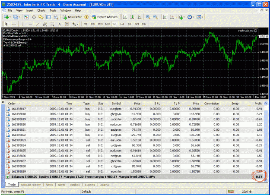Switch to the Account History tab
Screen dimensions: 270x195
[31, 185]
